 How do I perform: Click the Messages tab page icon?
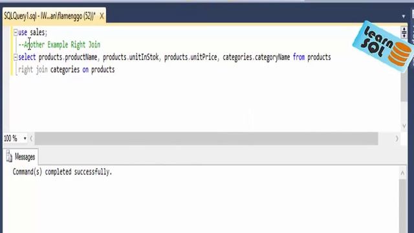coord(9,156)
